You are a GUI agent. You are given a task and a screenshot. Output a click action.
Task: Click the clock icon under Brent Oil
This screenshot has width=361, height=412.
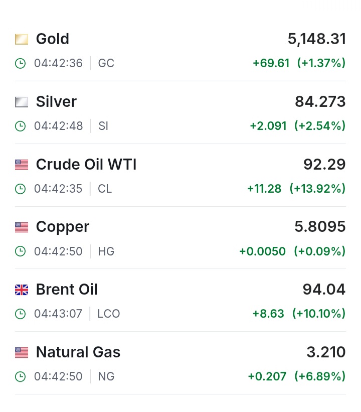[20, 314]
